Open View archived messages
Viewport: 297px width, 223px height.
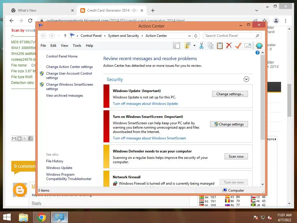[x=65, y=96]
